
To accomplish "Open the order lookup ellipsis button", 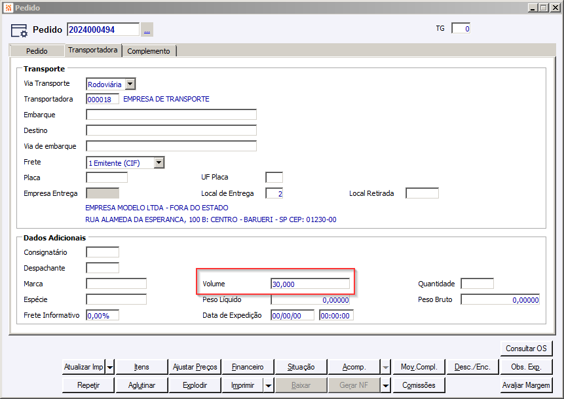I will [147, 30].
